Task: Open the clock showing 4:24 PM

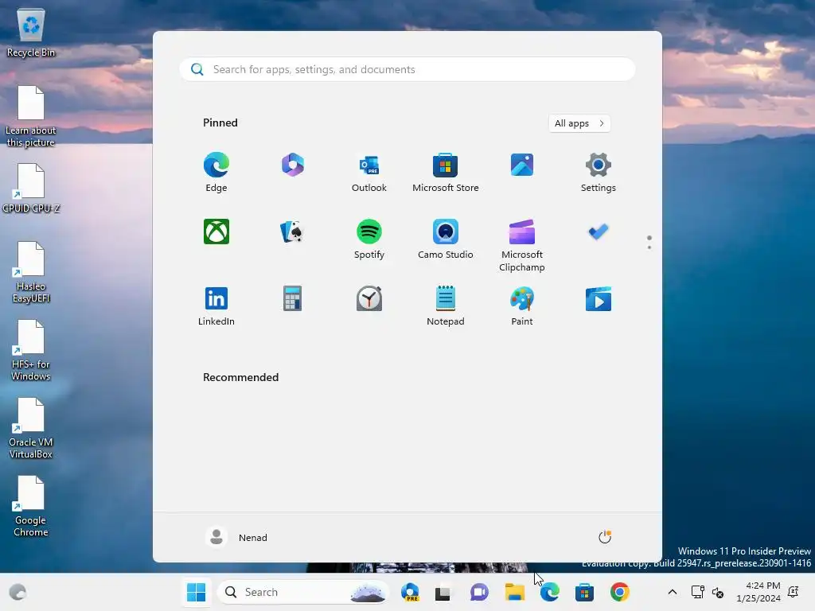Action: tap(758, 592)
